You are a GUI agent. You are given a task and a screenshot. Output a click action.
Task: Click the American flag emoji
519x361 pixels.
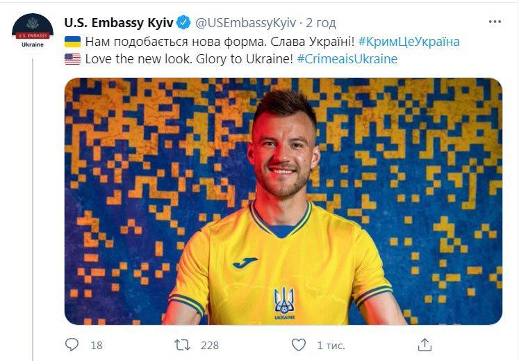point(72,59)
